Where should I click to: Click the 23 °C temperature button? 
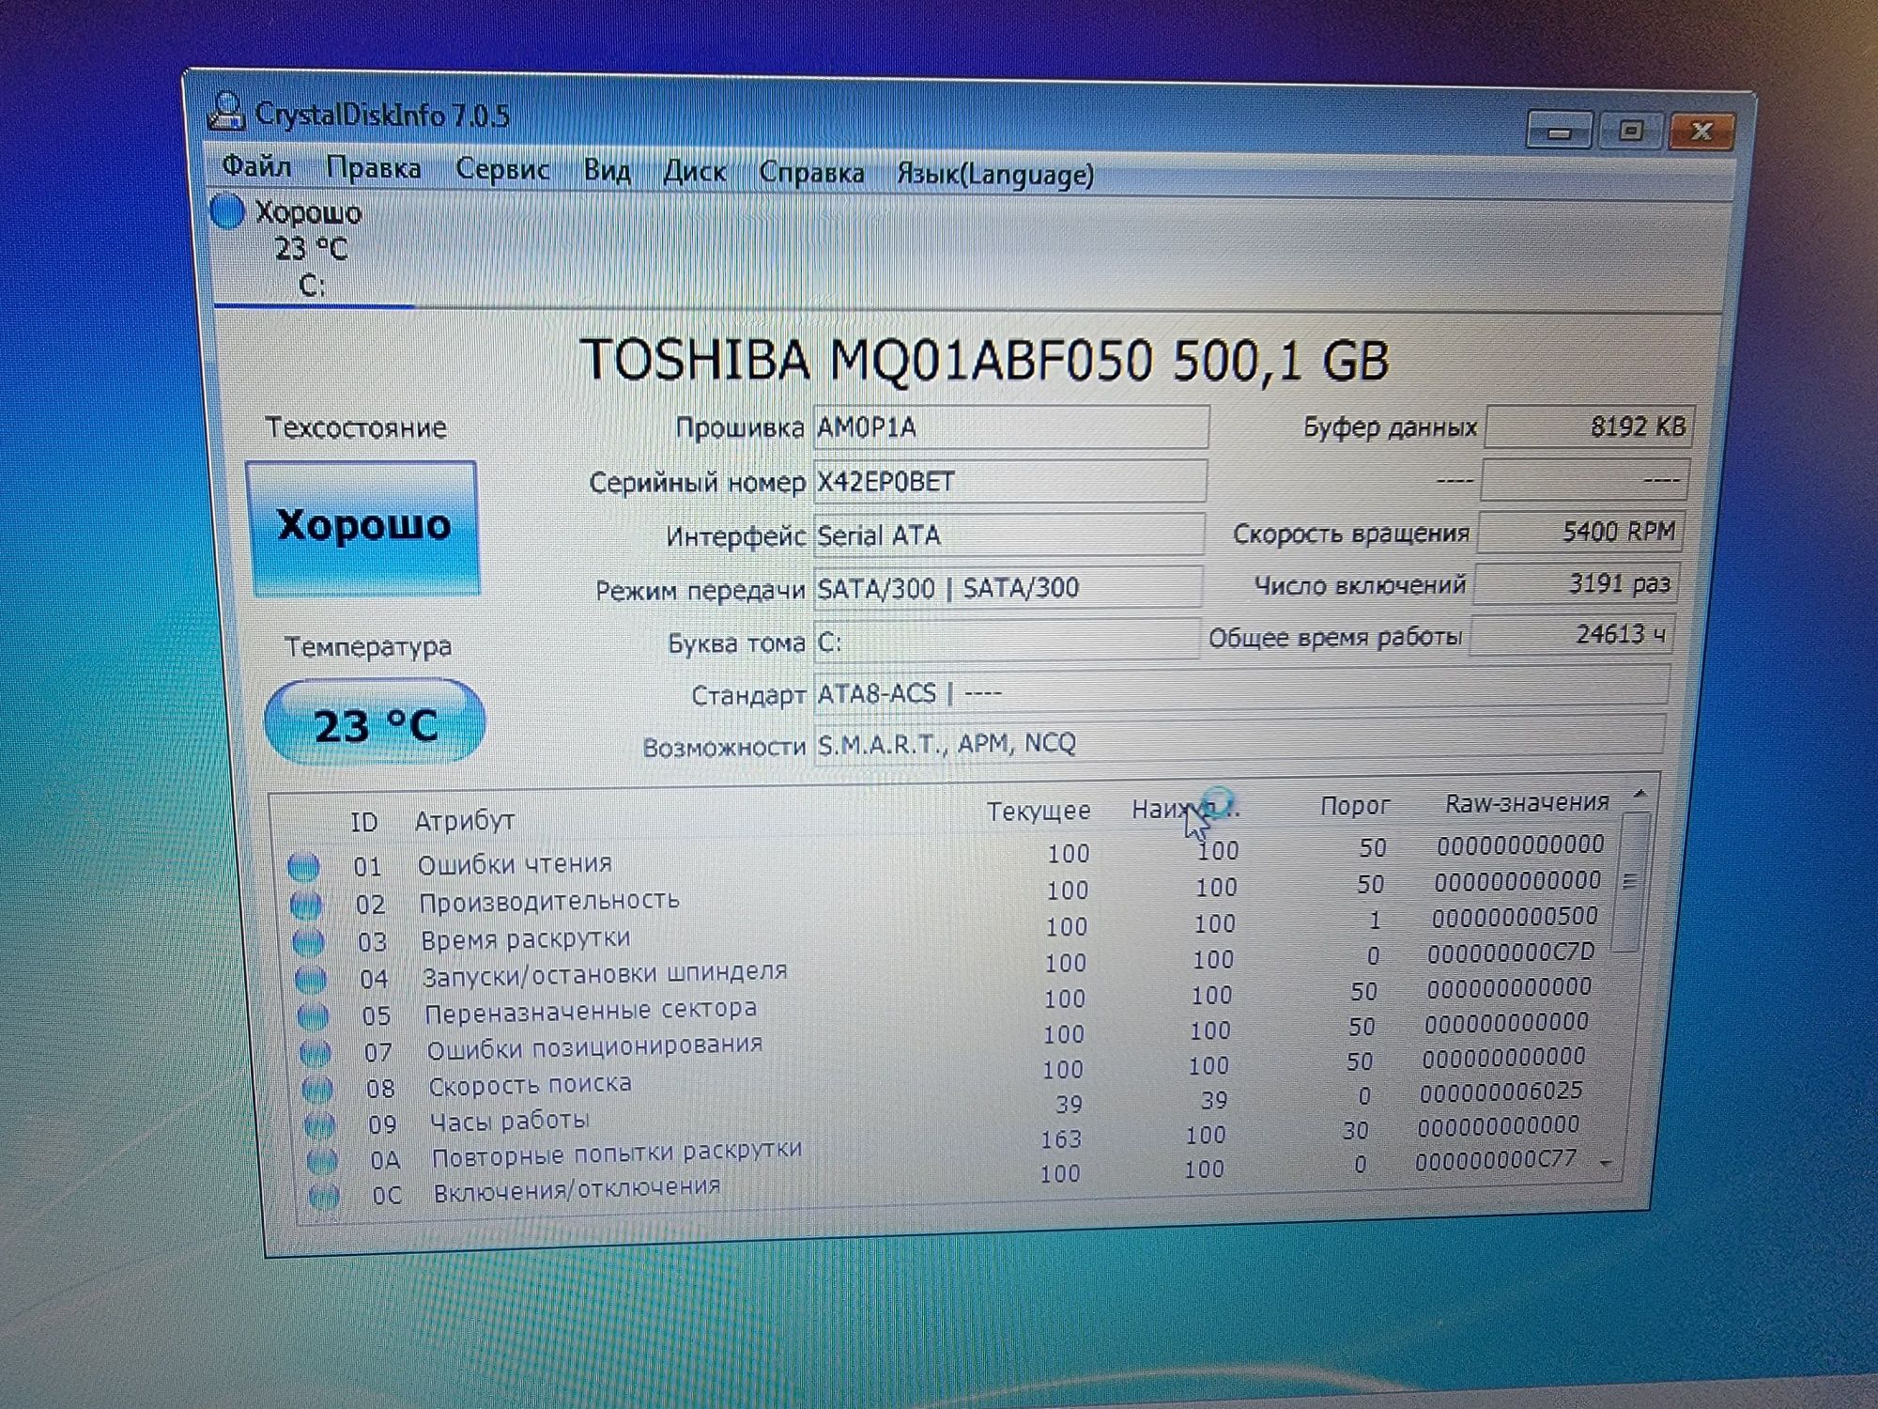pos(375,722)
